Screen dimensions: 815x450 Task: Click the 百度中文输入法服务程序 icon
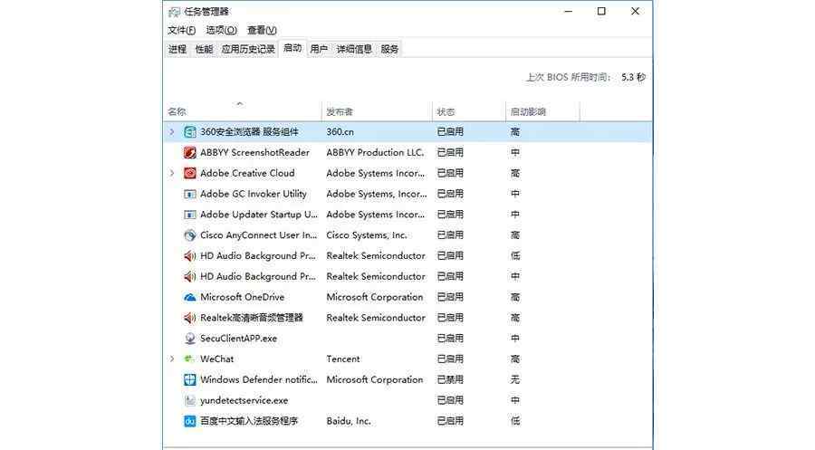190,421
